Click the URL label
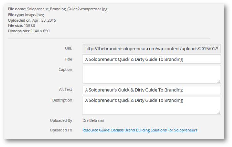This screenshot has width=232, height=147. (x=68, y=49)
